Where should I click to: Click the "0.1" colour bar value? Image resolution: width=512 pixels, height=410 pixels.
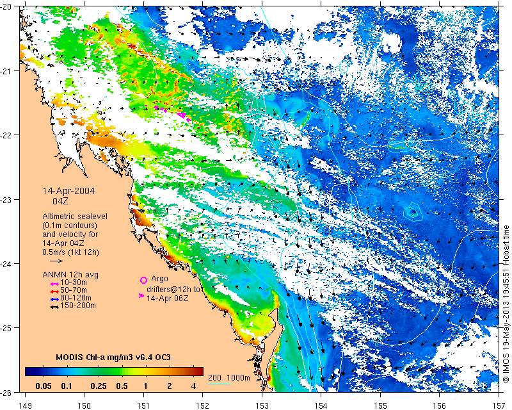pos(67,386)
